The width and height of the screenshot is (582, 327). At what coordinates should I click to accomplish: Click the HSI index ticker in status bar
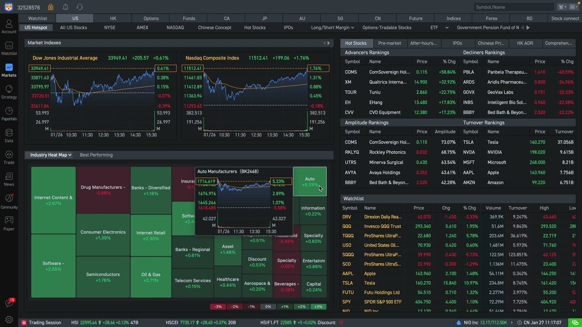[105, 322]
